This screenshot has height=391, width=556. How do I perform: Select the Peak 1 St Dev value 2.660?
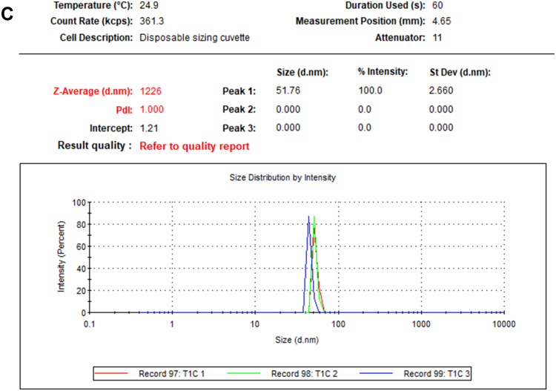[x=443, y=91]
